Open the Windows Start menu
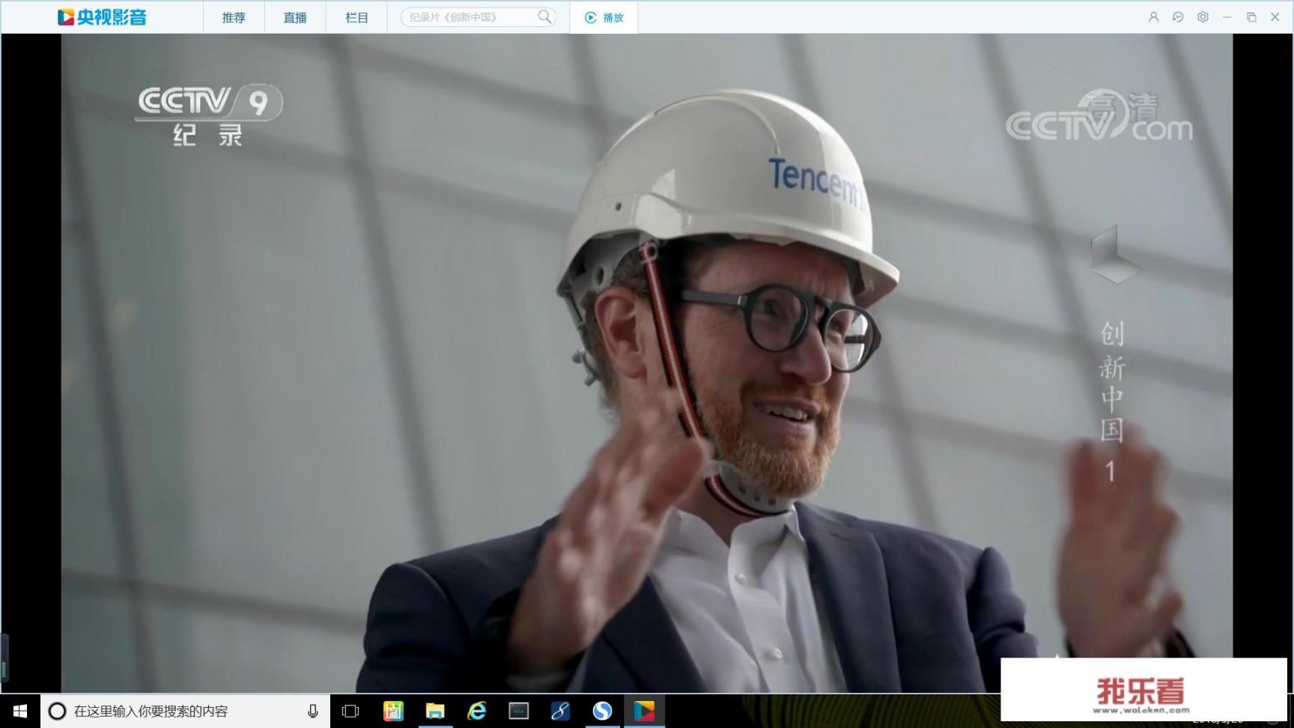Image resolution: width=1294 pixels, height=728 pixels. (x=20, y=711)
